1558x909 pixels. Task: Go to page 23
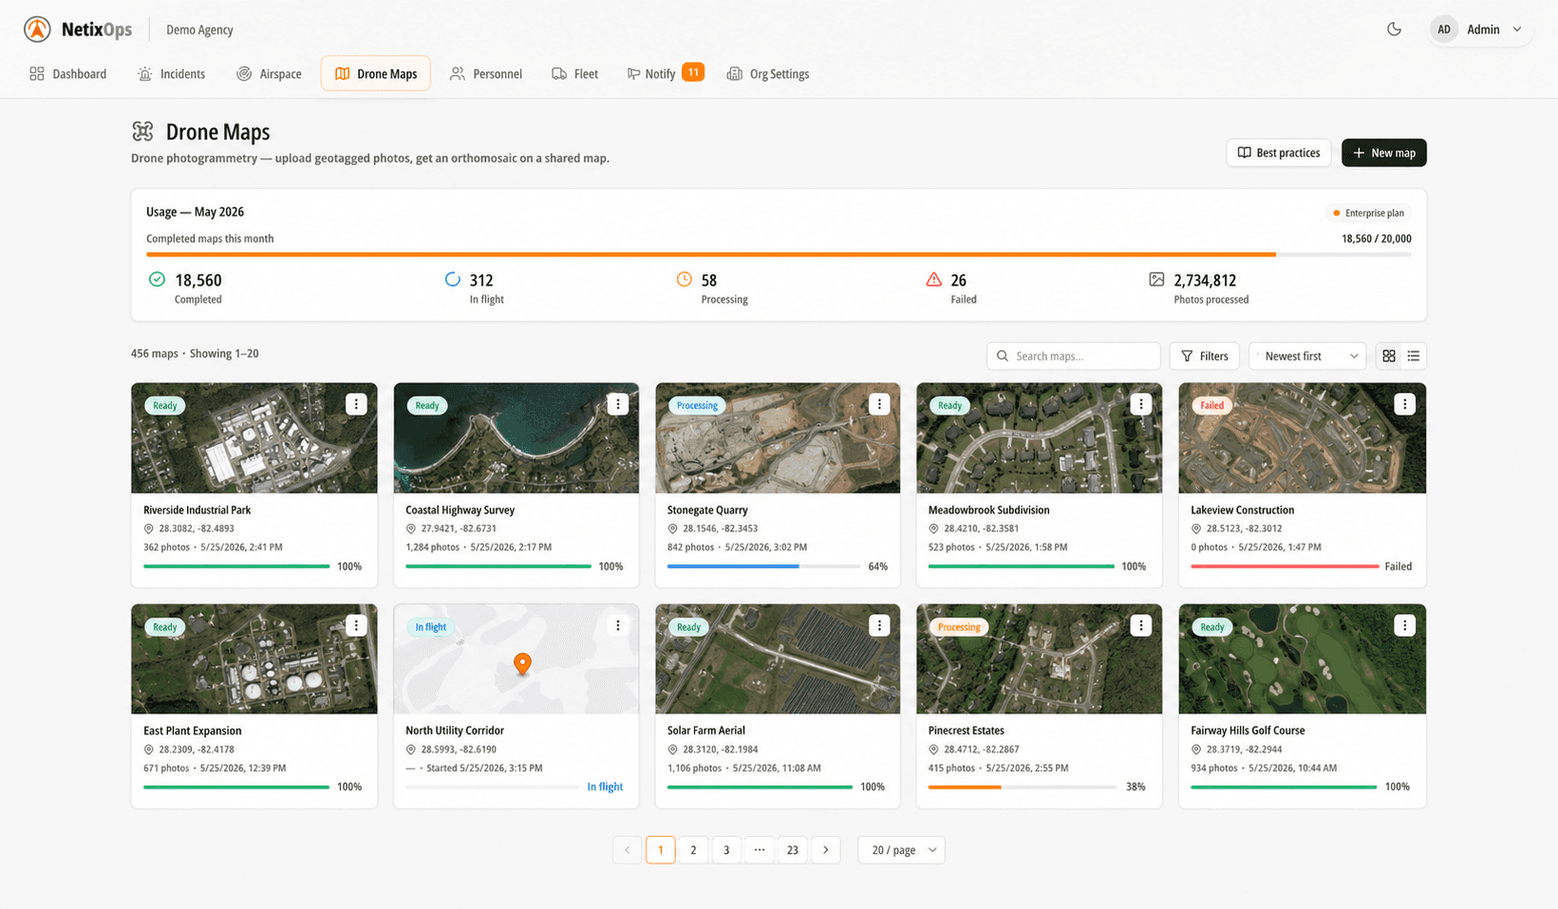793,850
